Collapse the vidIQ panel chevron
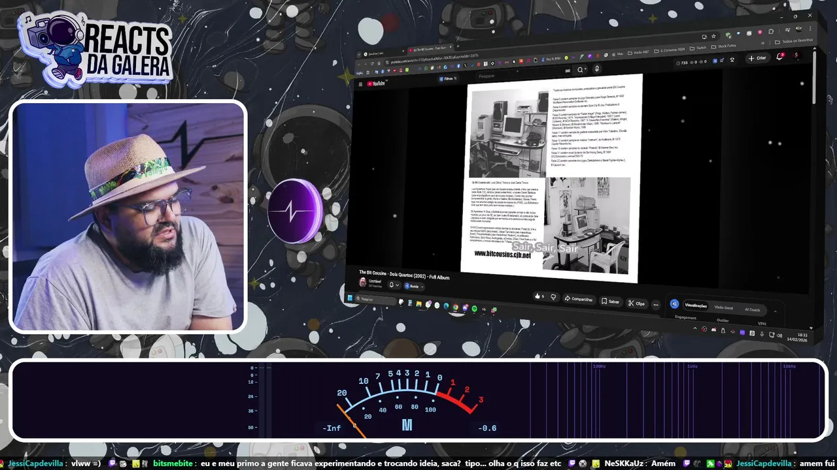Screen dimensions: 837x470 (775, 311)
